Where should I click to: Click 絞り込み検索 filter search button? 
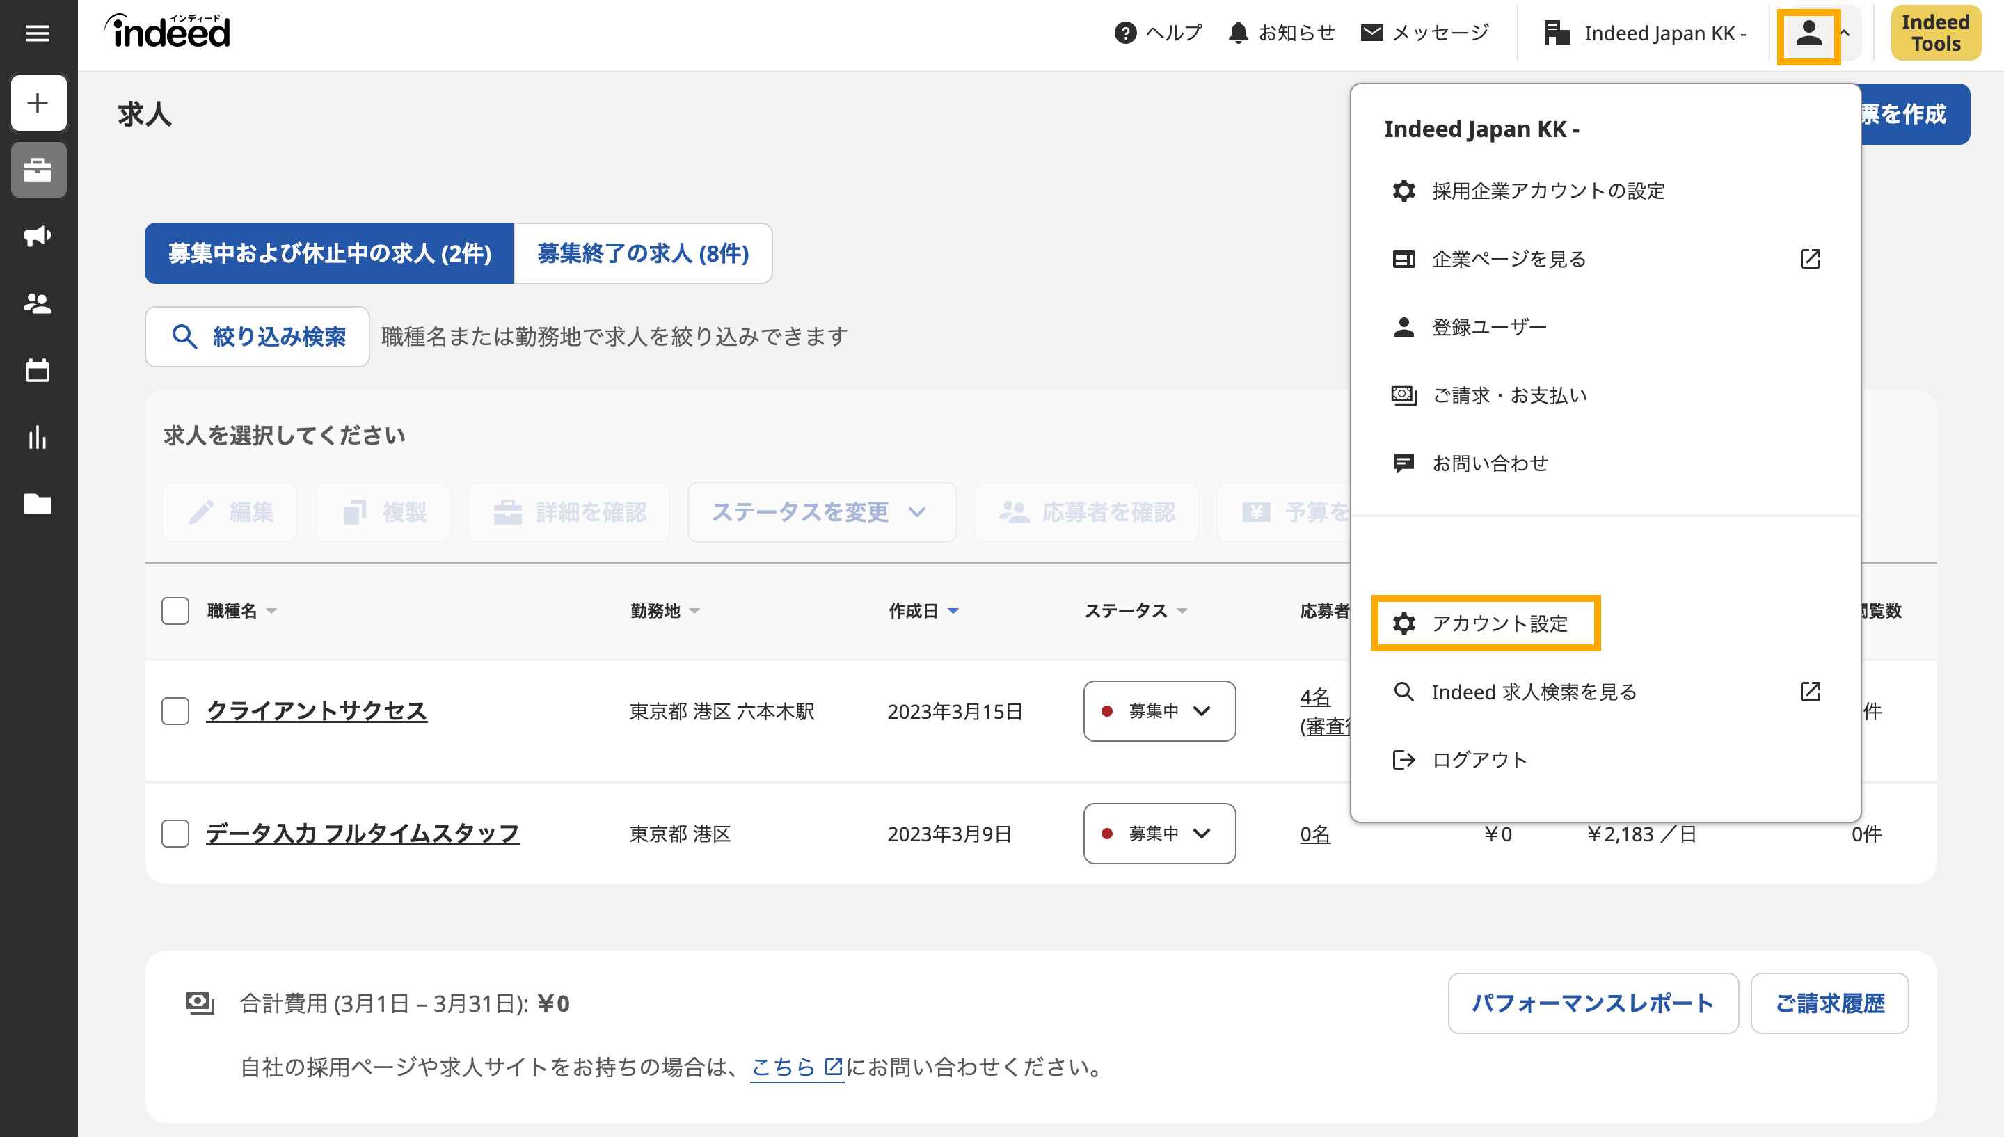pyautogui.click(x=257, y=337)
